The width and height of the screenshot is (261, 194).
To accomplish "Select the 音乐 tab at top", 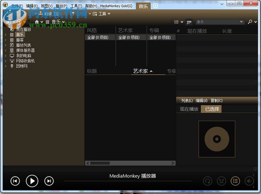I will [x=143, y=7].
